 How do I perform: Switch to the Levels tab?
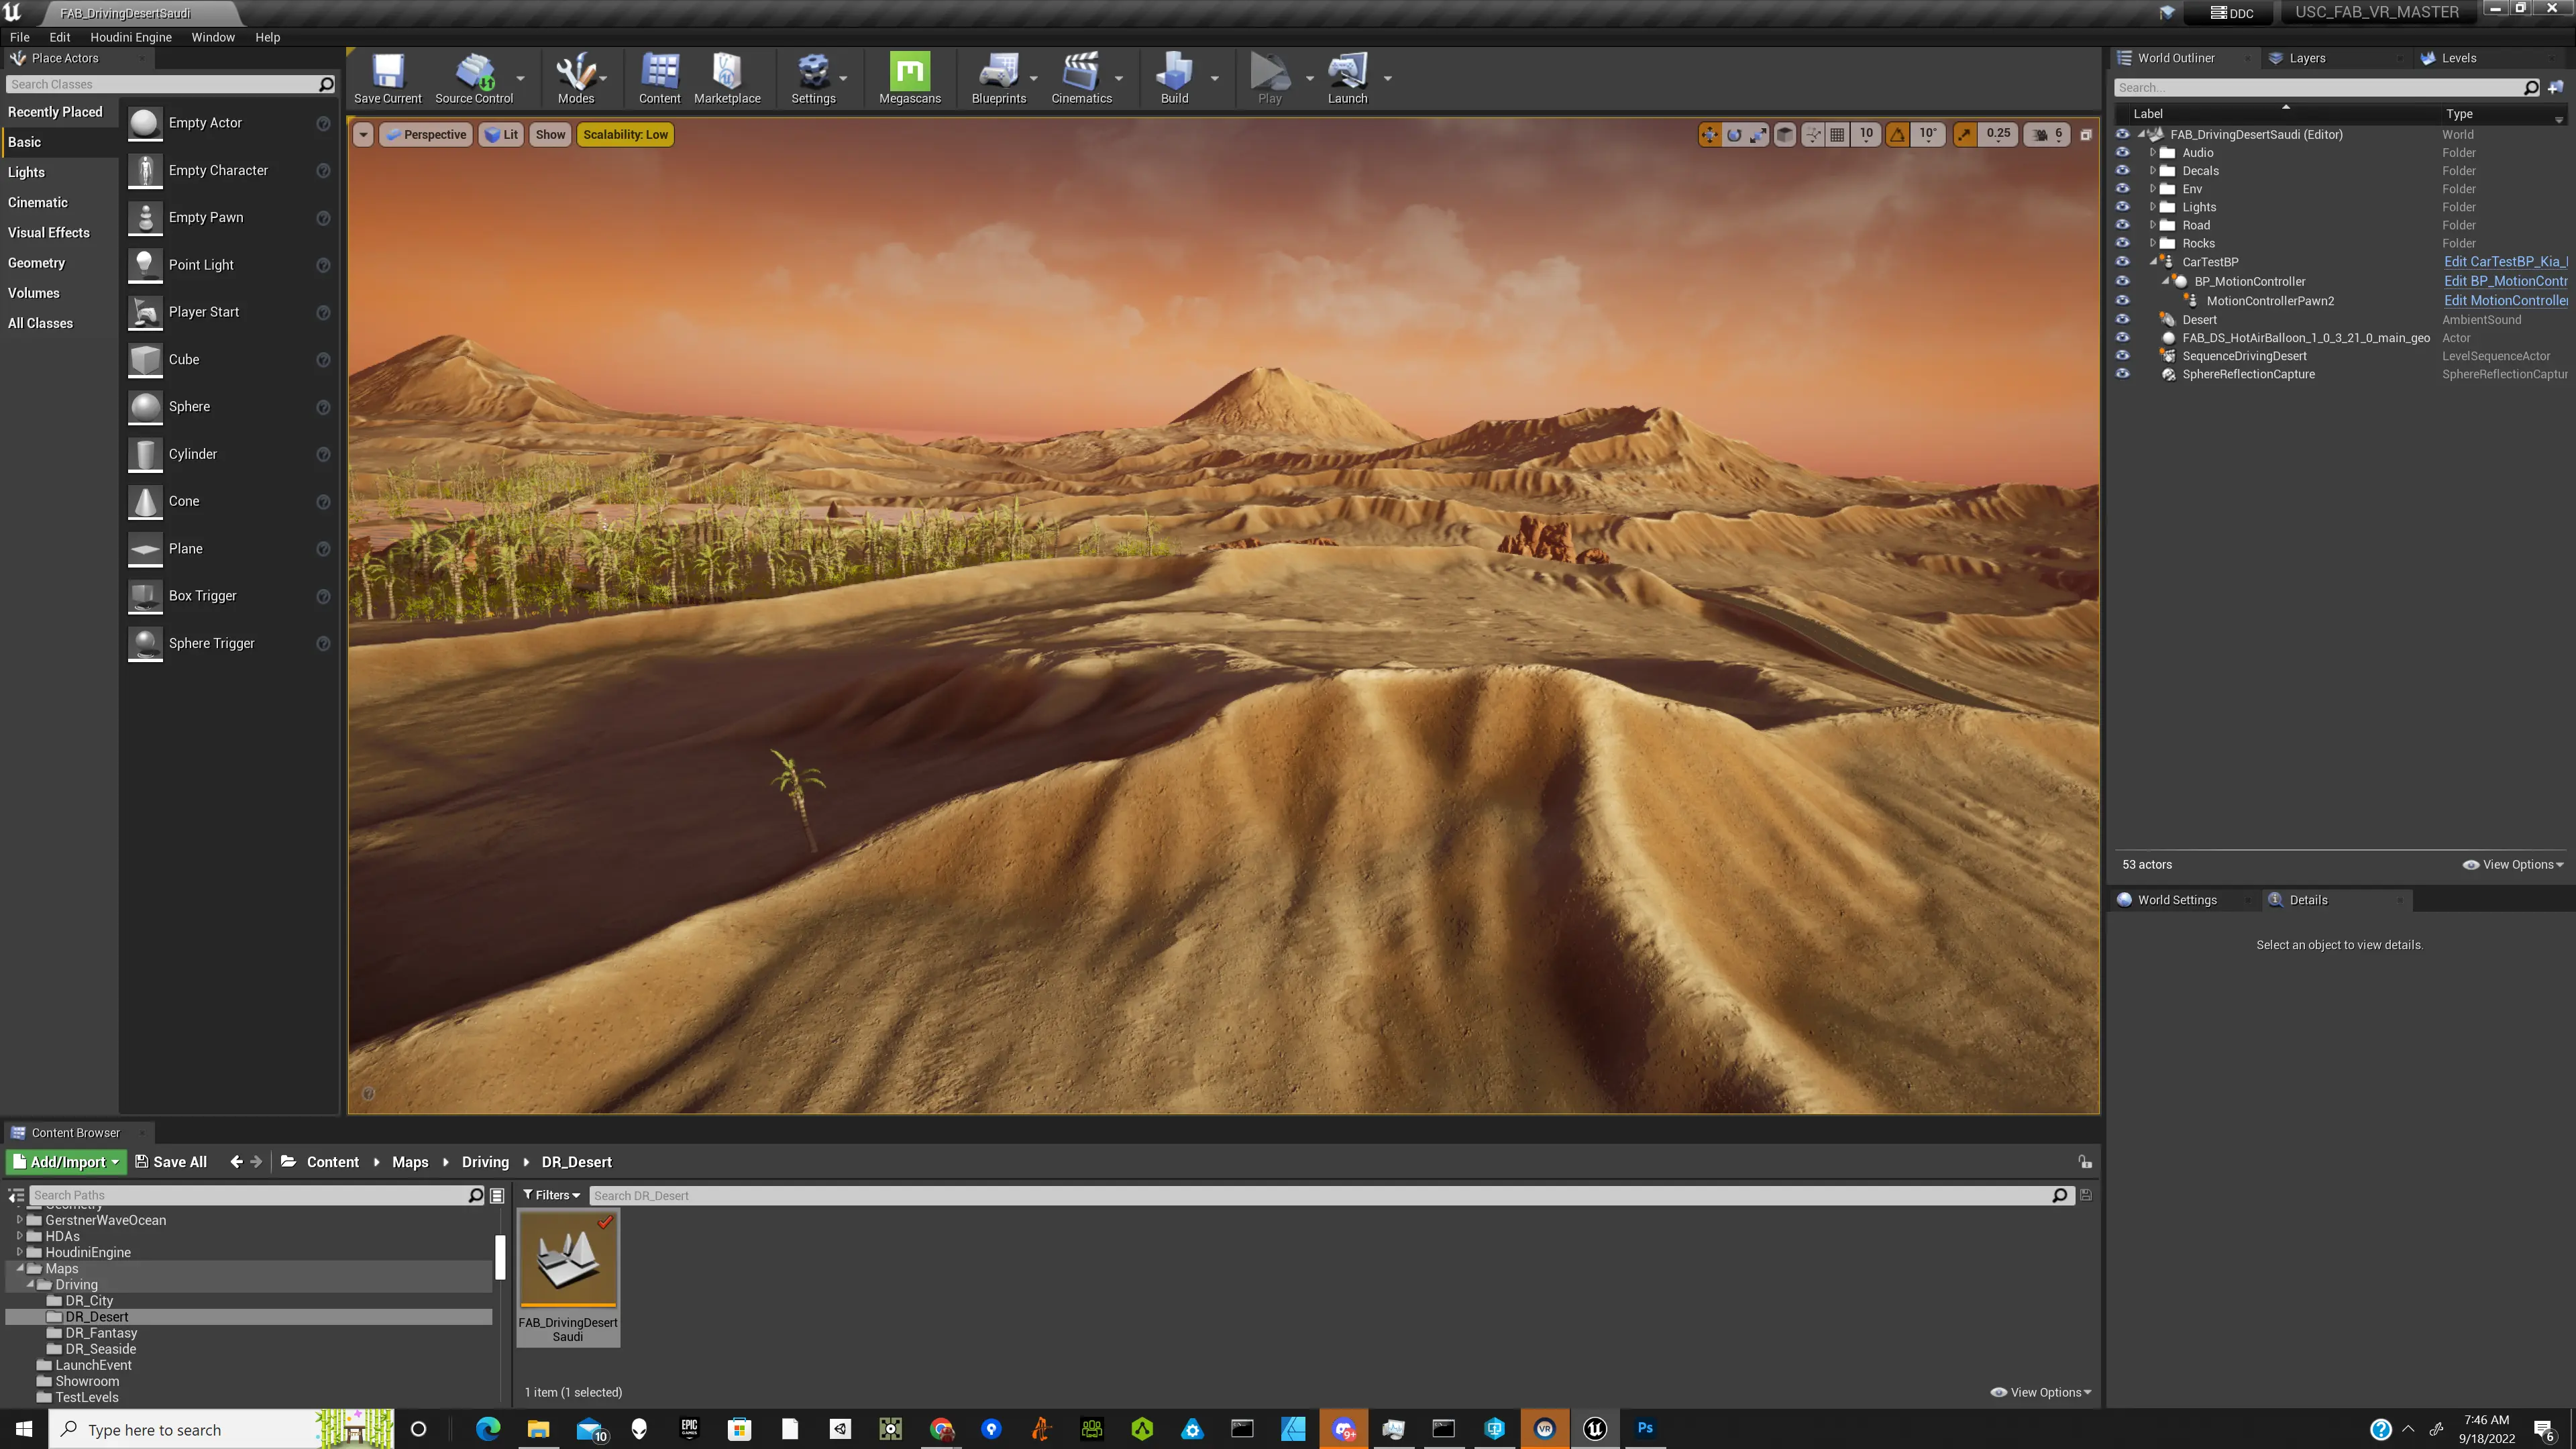pos(2458,58)
